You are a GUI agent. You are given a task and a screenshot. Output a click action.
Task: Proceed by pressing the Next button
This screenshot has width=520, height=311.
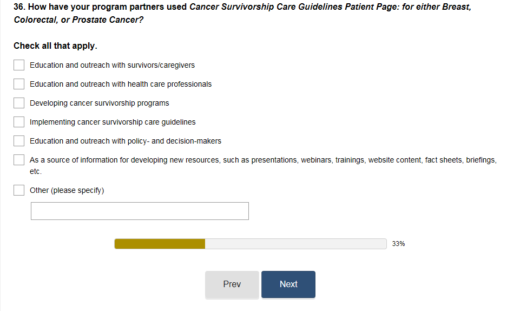288,284
